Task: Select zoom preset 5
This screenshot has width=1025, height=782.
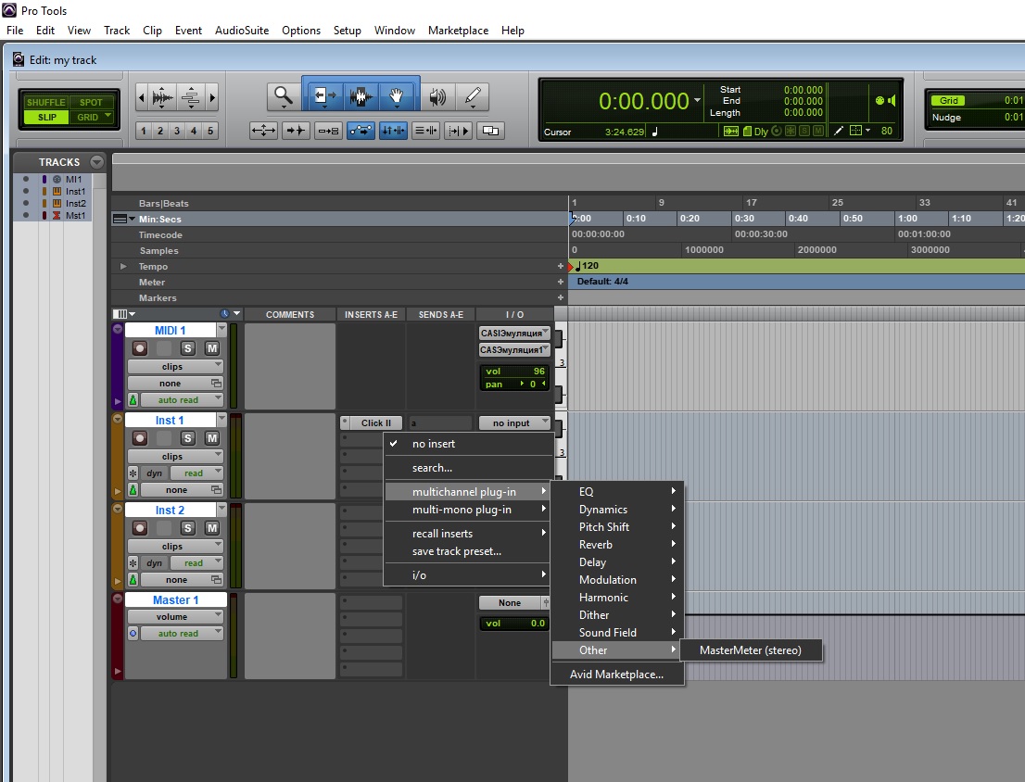Action: [x=210, y=131]
